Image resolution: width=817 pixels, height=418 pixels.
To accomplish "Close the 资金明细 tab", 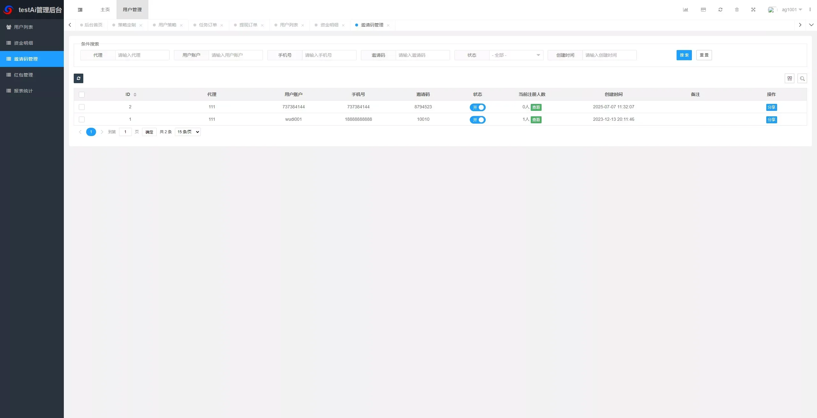I will pyautogui.click(x=343, y=25).
